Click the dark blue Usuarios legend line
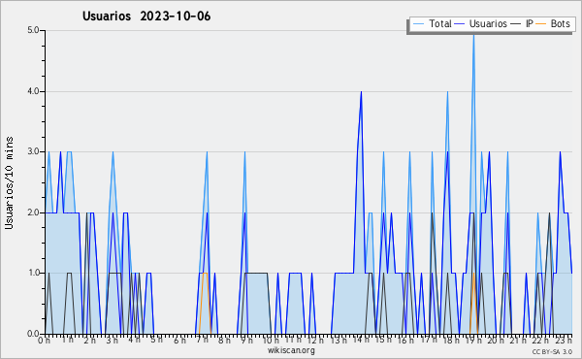 click(x=460, y=24)
